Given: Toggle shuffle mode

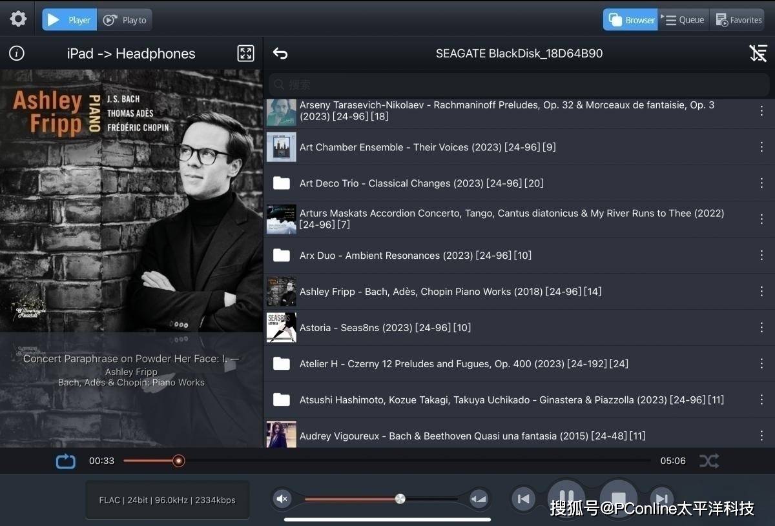Looking at the screenshot, I should click(x=708, y=461).
